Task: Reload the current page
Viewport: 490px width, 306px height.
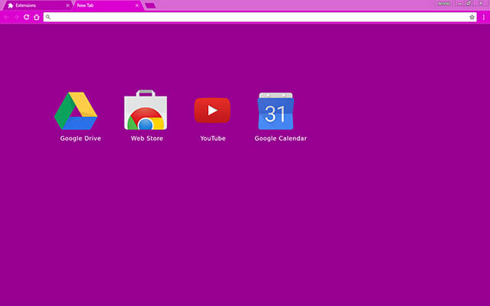Action: [27, 17]
